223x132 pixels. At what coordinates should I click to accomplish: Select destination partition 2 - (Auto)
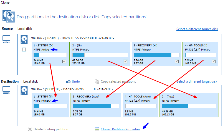189,105
